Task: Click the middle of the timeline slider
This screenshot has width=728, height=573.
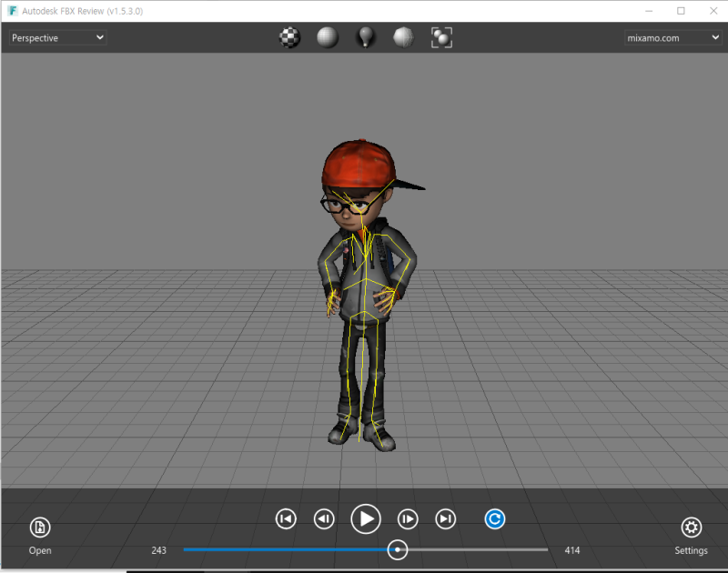Action: (x=364, y=550)
